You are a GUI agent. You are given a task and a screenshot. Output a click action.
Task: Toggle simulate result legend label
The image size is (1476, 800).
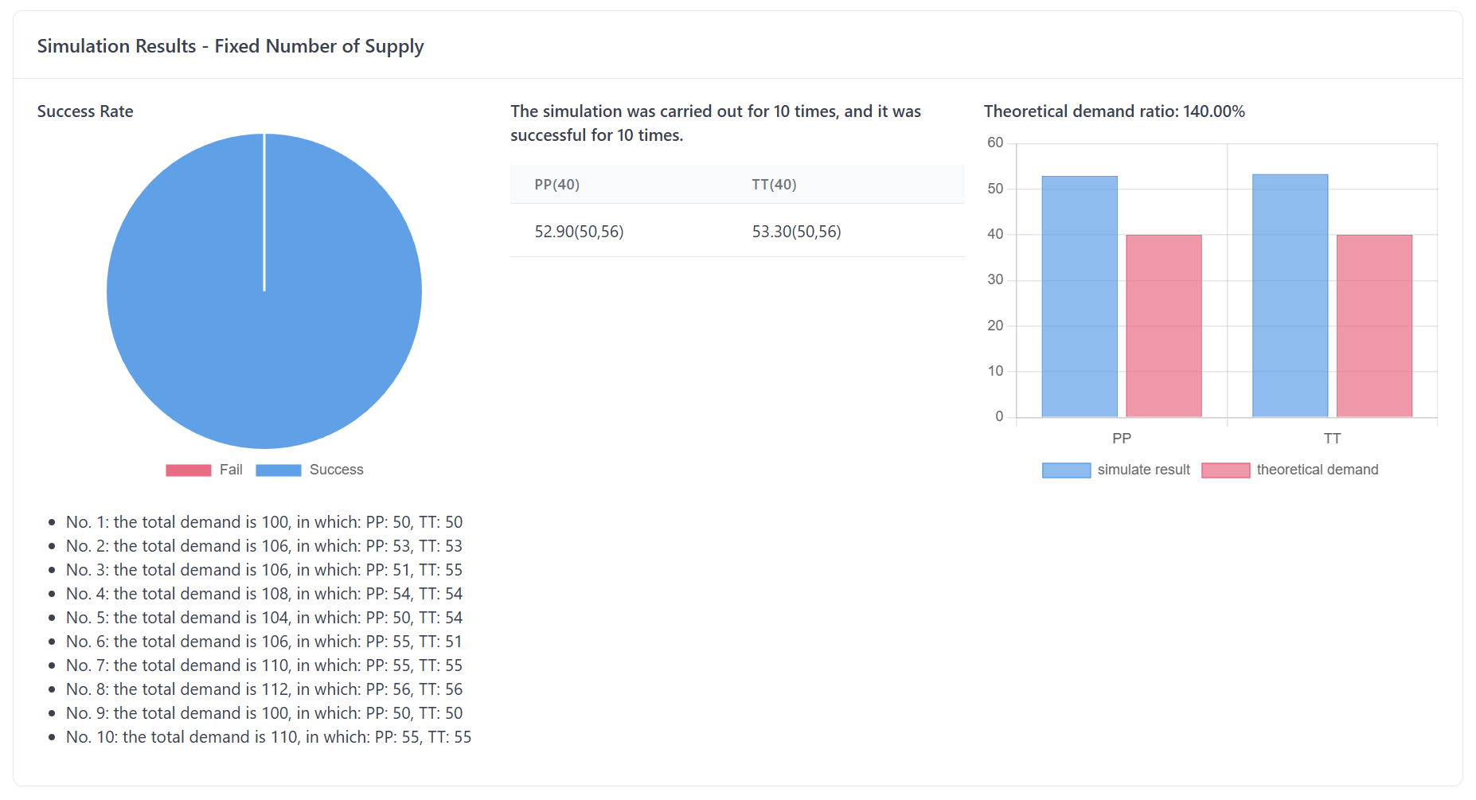pos(1143,470)
